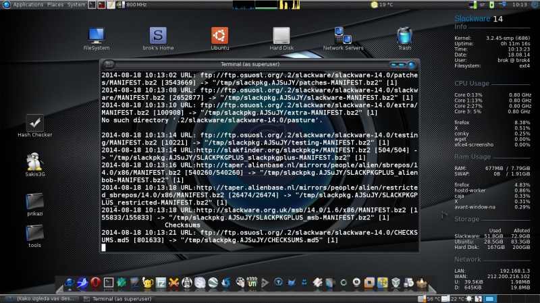Open the Applications menu
This screenshot has height=303, width=540.
[x=28, y=5]
